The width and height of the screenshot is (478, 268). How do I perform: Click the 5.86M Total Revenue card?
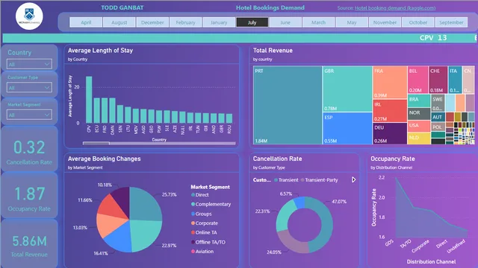[29, 243]
